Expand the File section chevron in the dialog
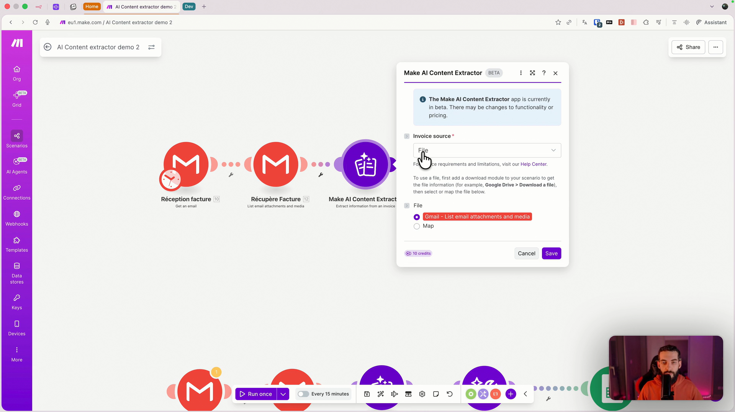735x412 pixels. 406,205
